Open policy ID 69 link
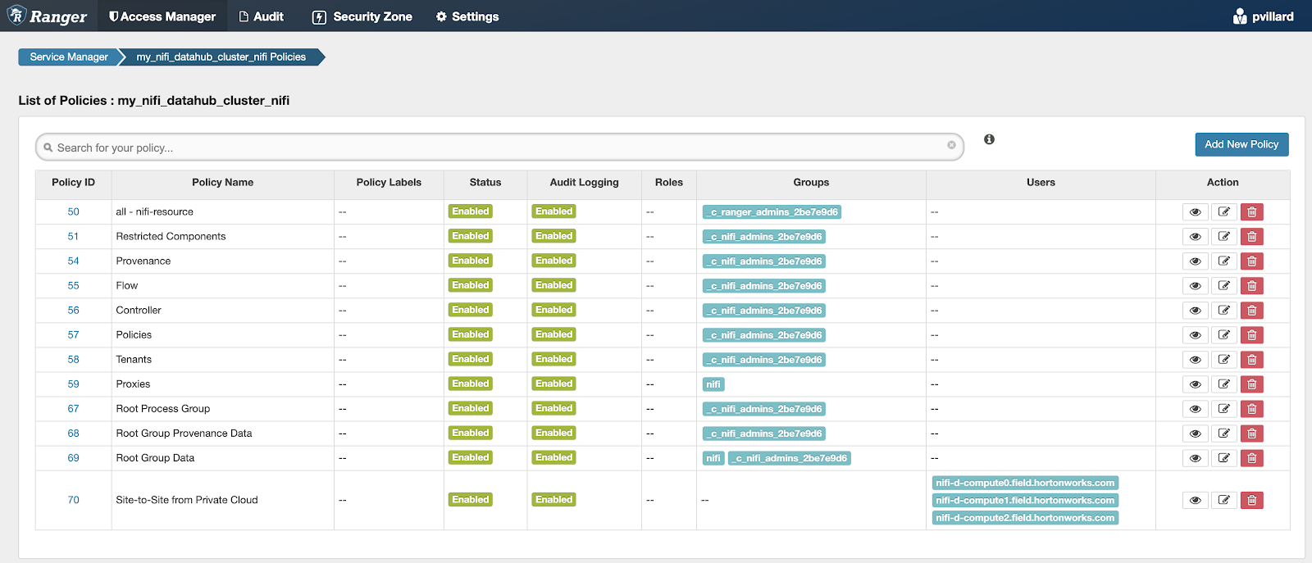Image resolution: width=1312 pixels, height=563 pixels. click(73, 458)
